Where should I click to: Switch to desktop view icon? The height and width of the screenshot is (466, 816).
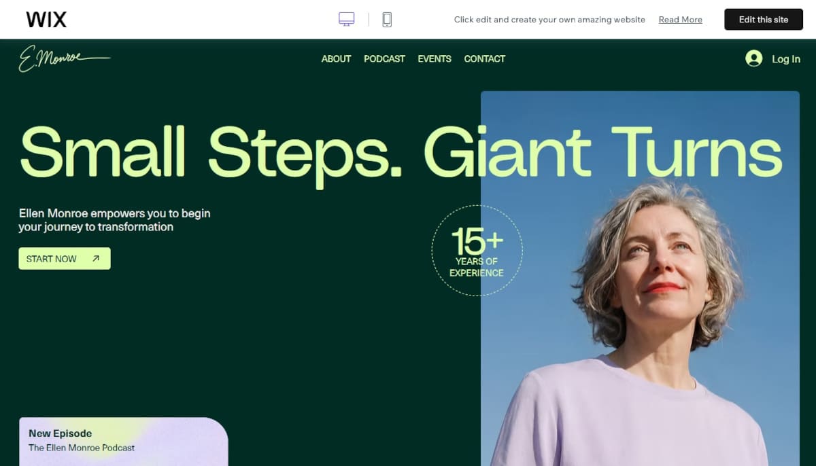pyautogui.click(x=347, y=20)
